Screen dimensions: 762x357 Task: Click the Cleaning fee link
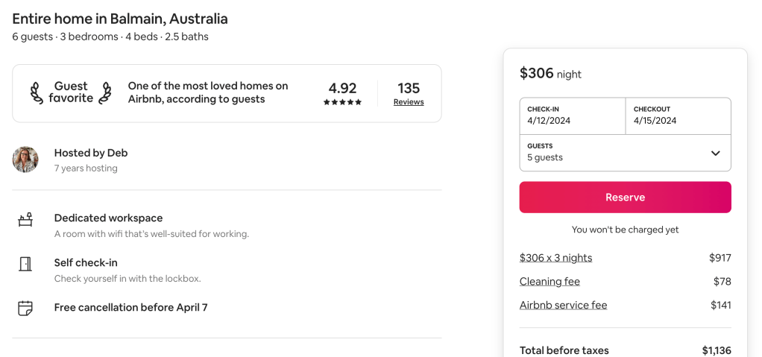click(x=550, y=282)
